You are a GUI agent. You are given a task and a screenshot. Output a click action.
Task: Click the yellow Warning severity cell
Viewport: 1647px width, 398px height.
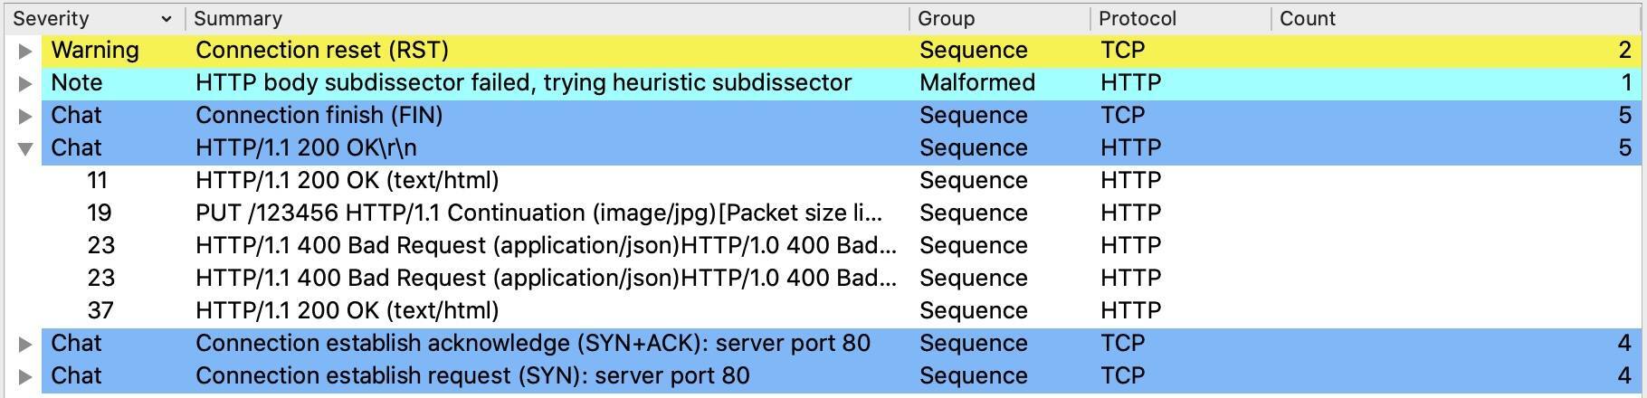pyautogui.click(x=95, y=51)
